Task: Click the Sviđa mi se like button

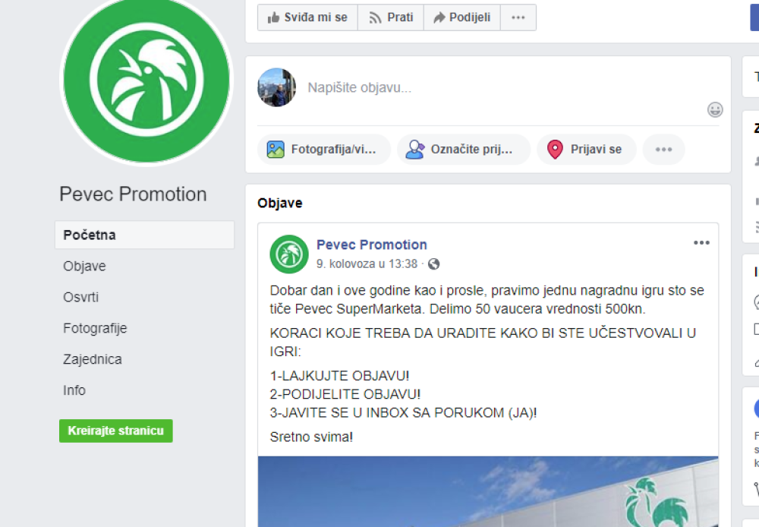Action: 307,17
